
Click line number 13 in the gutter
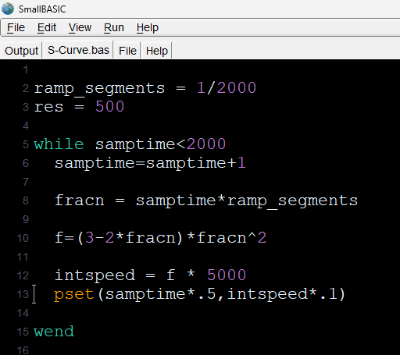(x=23, y=294)
